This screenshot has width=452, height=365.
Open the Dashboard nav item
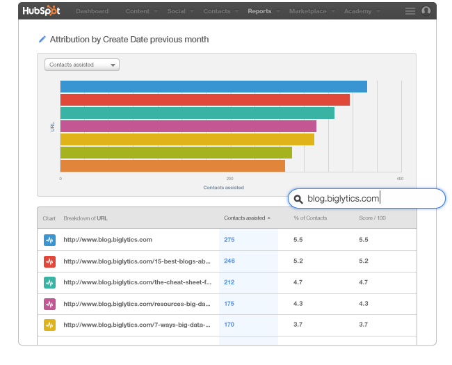tap(92, 11)
